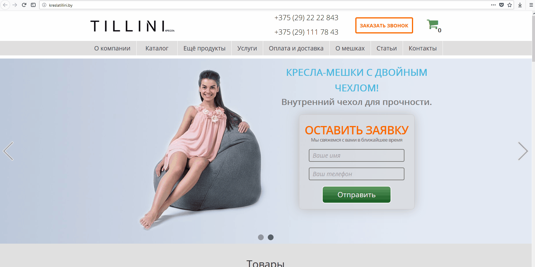Go back with the browser back arrow
The height and width of the screenshot is (267, 535).
pos(5,5)
